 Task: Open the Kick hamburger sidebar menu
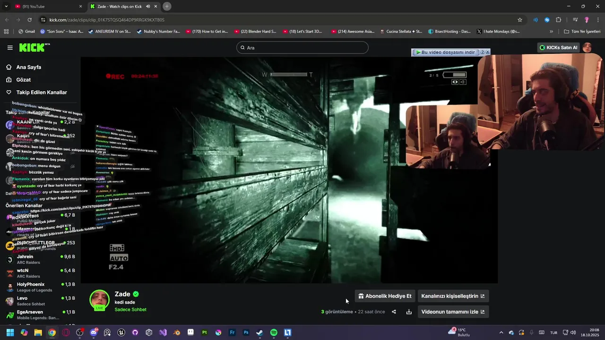(x=10, y=48)
